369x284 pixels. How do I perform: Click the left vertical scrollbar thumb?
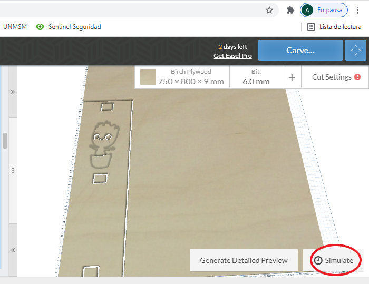click(x=5, y=141)
